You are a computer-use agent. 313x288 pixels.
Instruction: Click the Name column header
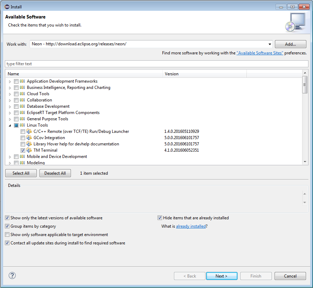pos(84,74)
